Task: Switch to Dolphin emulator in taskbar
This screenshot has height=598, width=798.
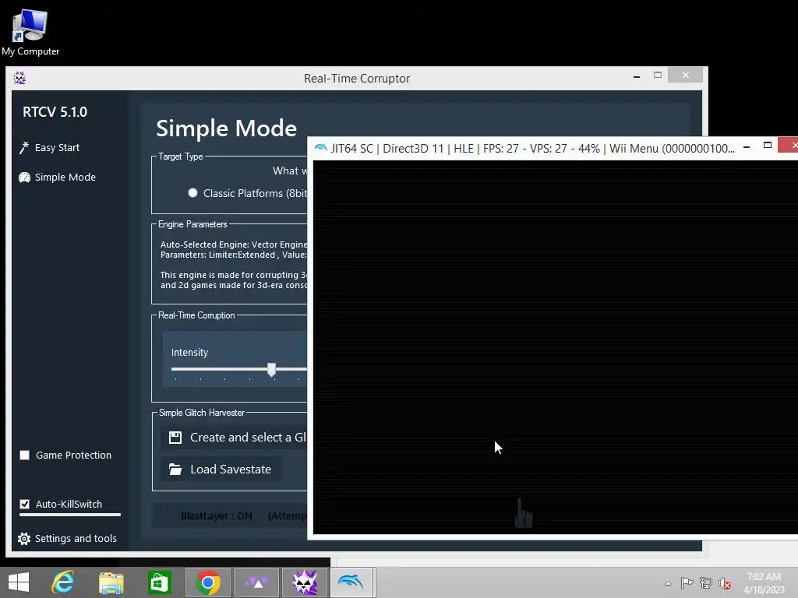Action: (351, 582)
